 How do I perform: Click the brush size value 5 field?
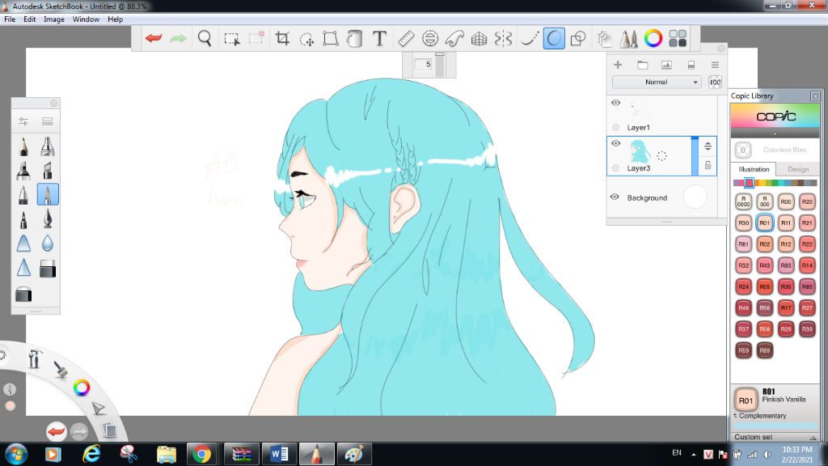point(423,64)
